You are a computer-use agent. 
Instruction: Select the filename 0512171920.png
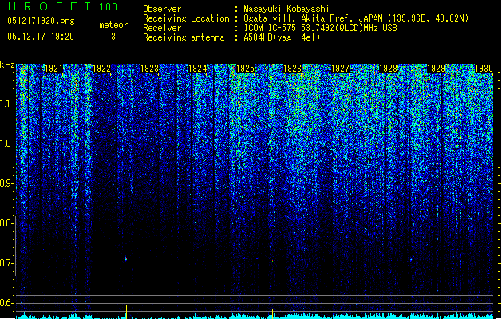(x=41, y=21)
